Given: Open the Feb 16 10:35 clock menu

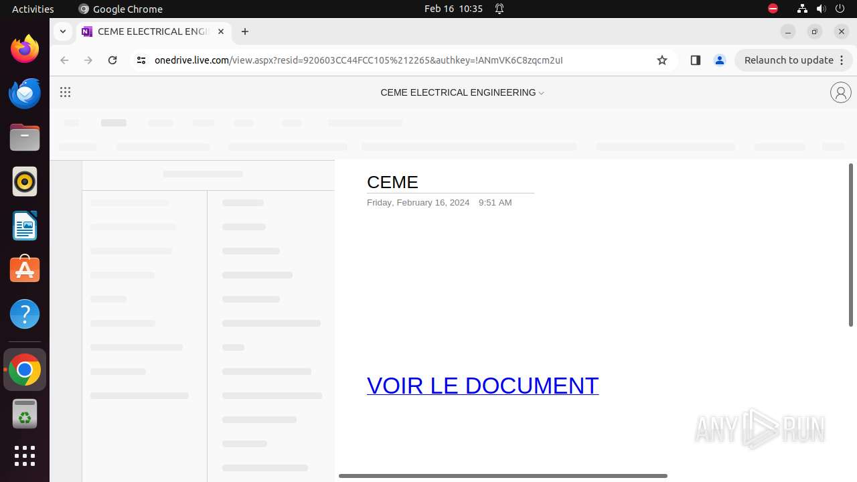Looking at the screenshot, I should pos(453,9).
